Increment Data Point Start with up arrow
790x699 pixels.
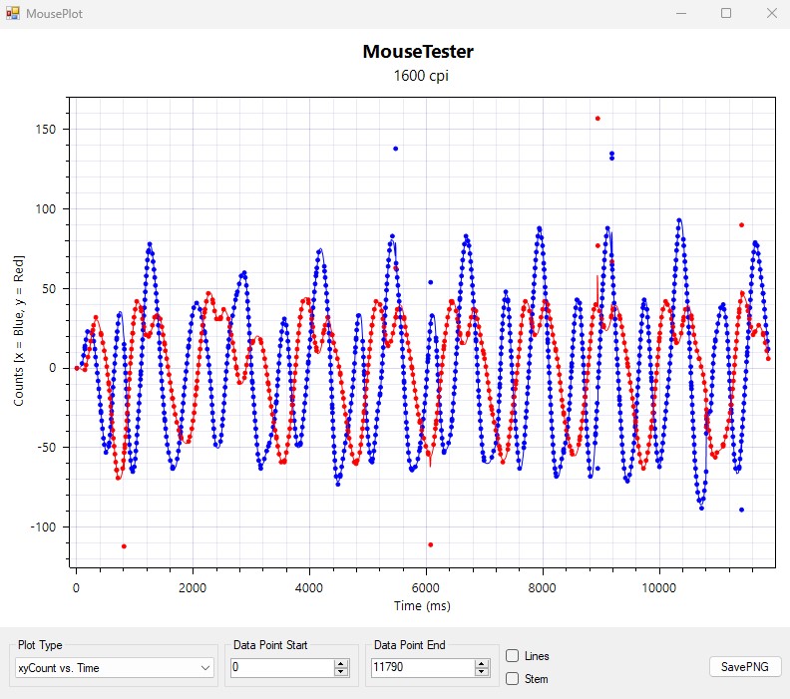341,663
